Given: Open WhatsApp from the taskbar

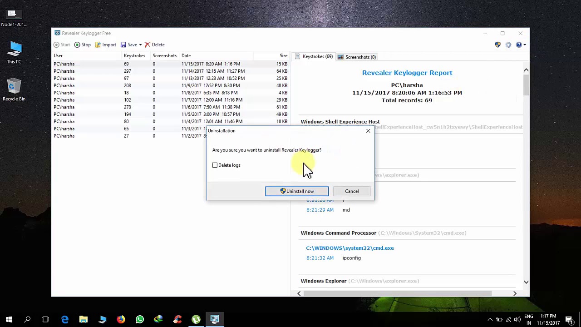Looking at the screenshot, I should (x=140, y=319).
